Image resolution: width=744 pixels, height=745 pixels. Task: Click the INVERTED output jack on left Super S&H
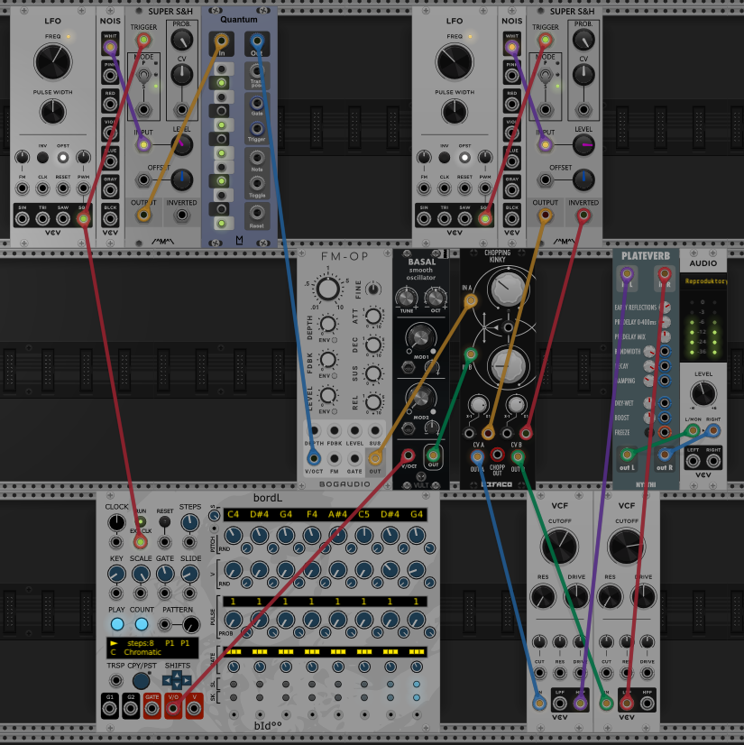pyautogui.click(x=181, y=216)
